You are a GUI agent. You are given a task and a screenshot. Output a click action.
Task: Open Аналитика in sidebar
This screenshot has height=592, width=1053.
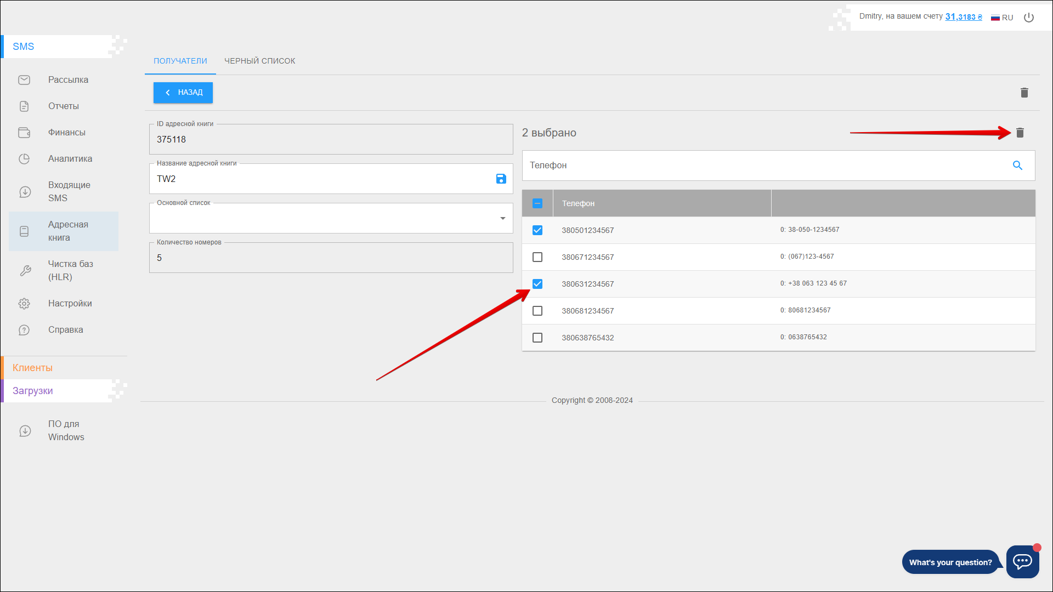pyautogui.click(x=70, y=159)
